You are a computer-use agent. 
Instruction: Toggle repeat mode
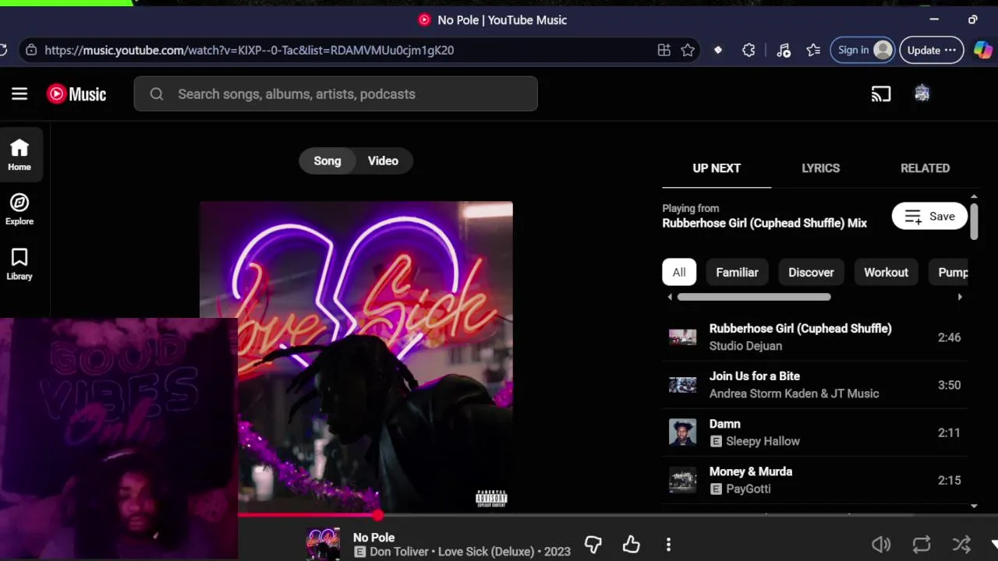coord(922,544)
